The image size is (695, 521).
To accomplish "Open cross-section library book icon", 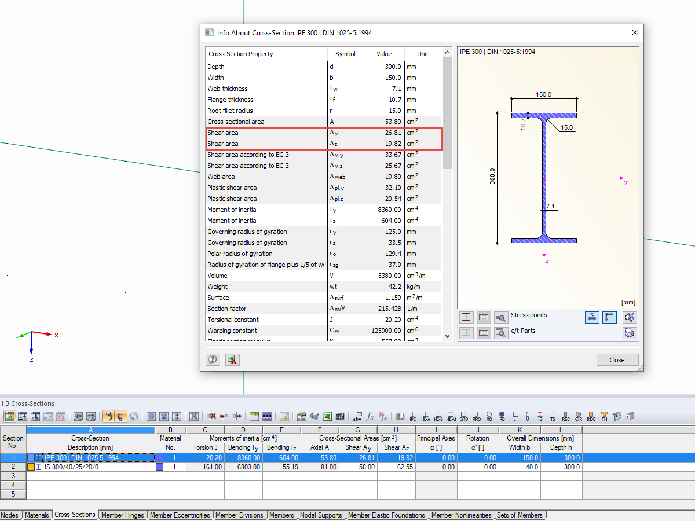I will coord(400,416).
